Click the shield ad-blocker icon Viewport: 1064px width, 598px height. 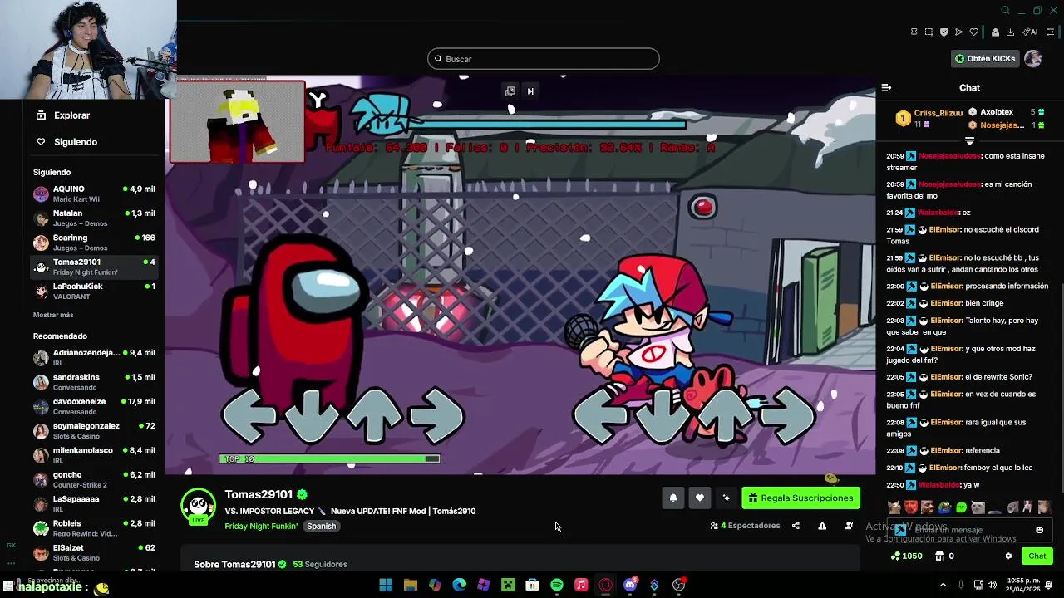(x=943, y=32)
